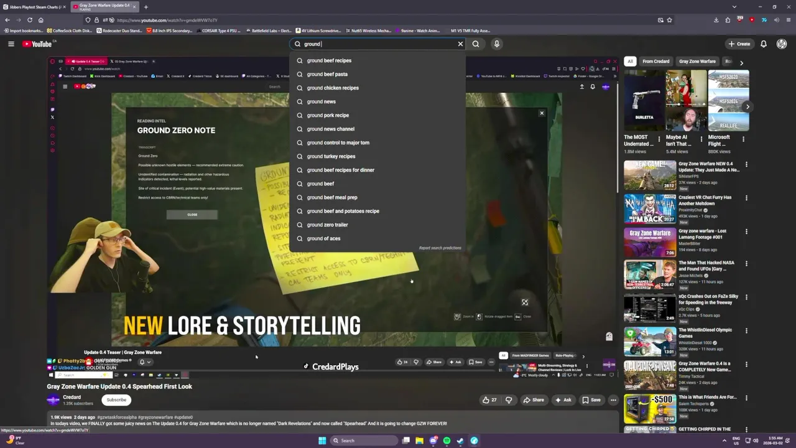Pick 'ground control to major tom' suggestion
The image size is (796, 448).
(377, 142)
